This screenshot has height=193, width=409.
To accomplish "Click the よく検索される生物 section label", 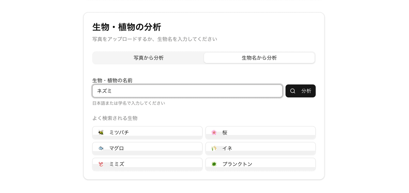I will pyautogui.click(x=115, y=118).
